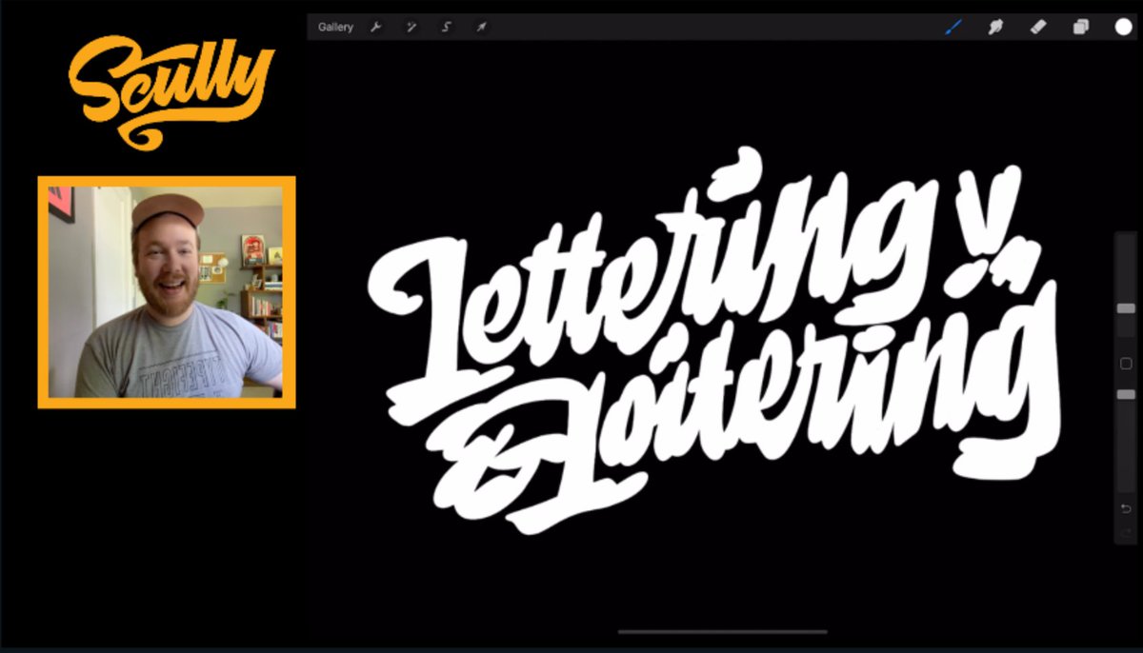
Task: Select the Paint brush tool
Action: pos(953,27)
